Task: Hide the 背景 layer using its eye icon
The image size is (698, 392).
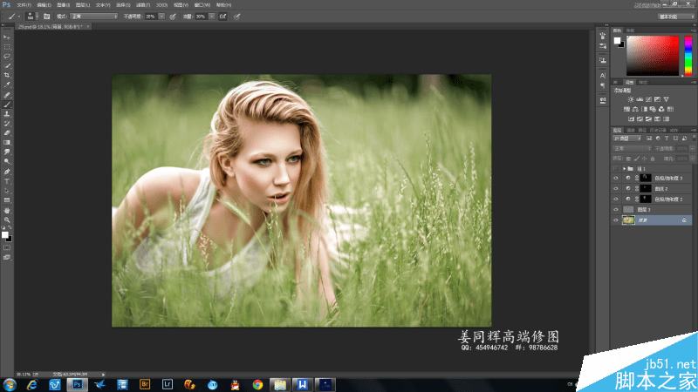Action: pyautogui.click(x=617, y=221)
